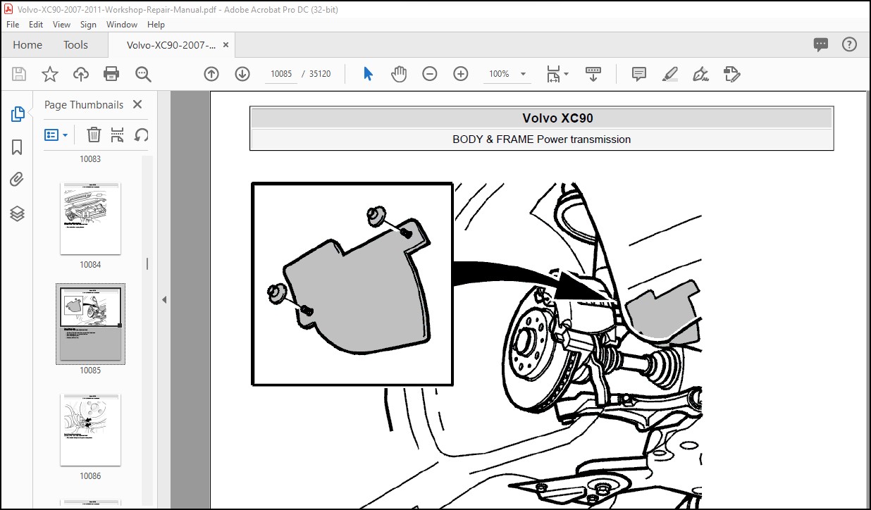Viewport: 871px width, 510px height.
Task: Open the Attachments paperclip icon
Action: 18,180
